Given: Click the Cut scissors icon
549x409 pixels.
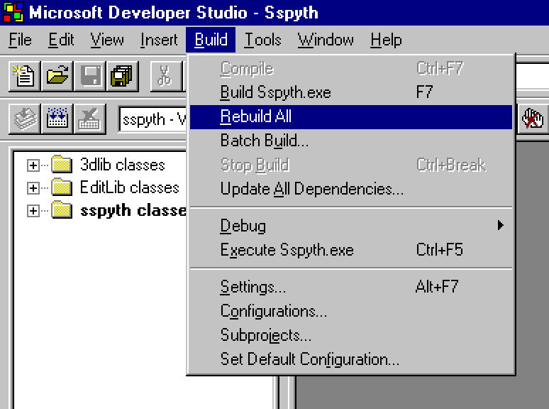Looking at the screenshot, I should 166,76.
